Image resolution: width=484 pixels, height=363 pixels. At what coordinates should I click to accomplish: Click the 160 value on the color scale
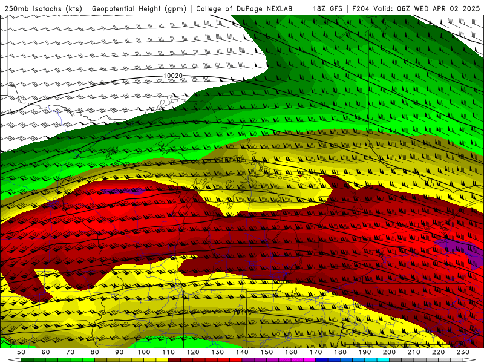click(292, 352)
